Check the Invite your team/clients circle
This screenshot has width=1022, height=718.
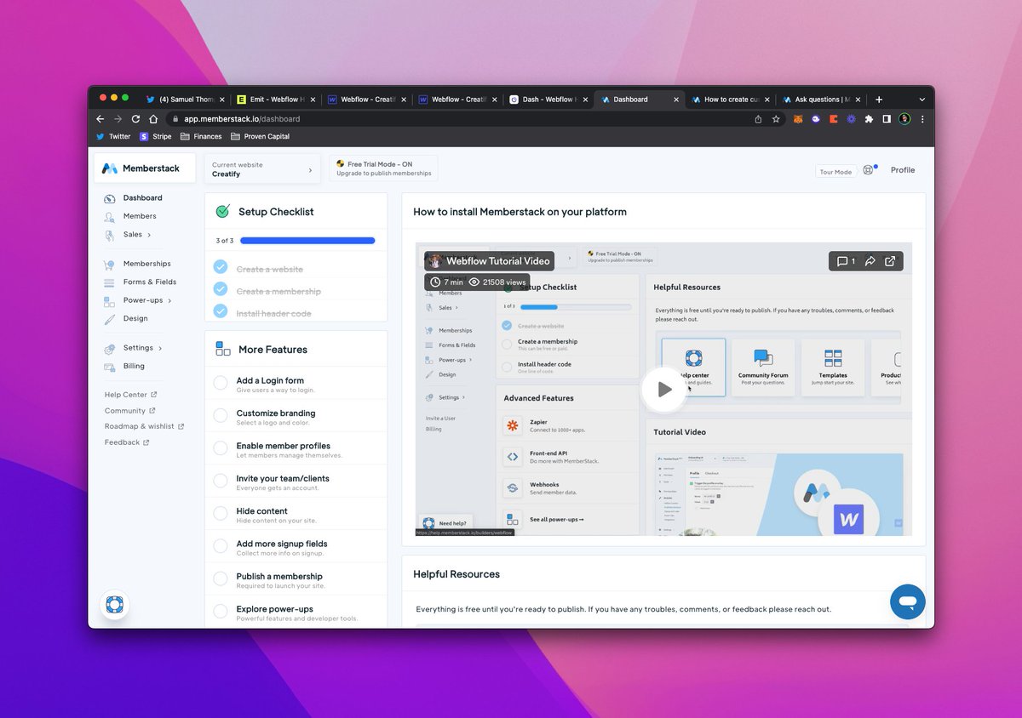(x=221, y=481)
